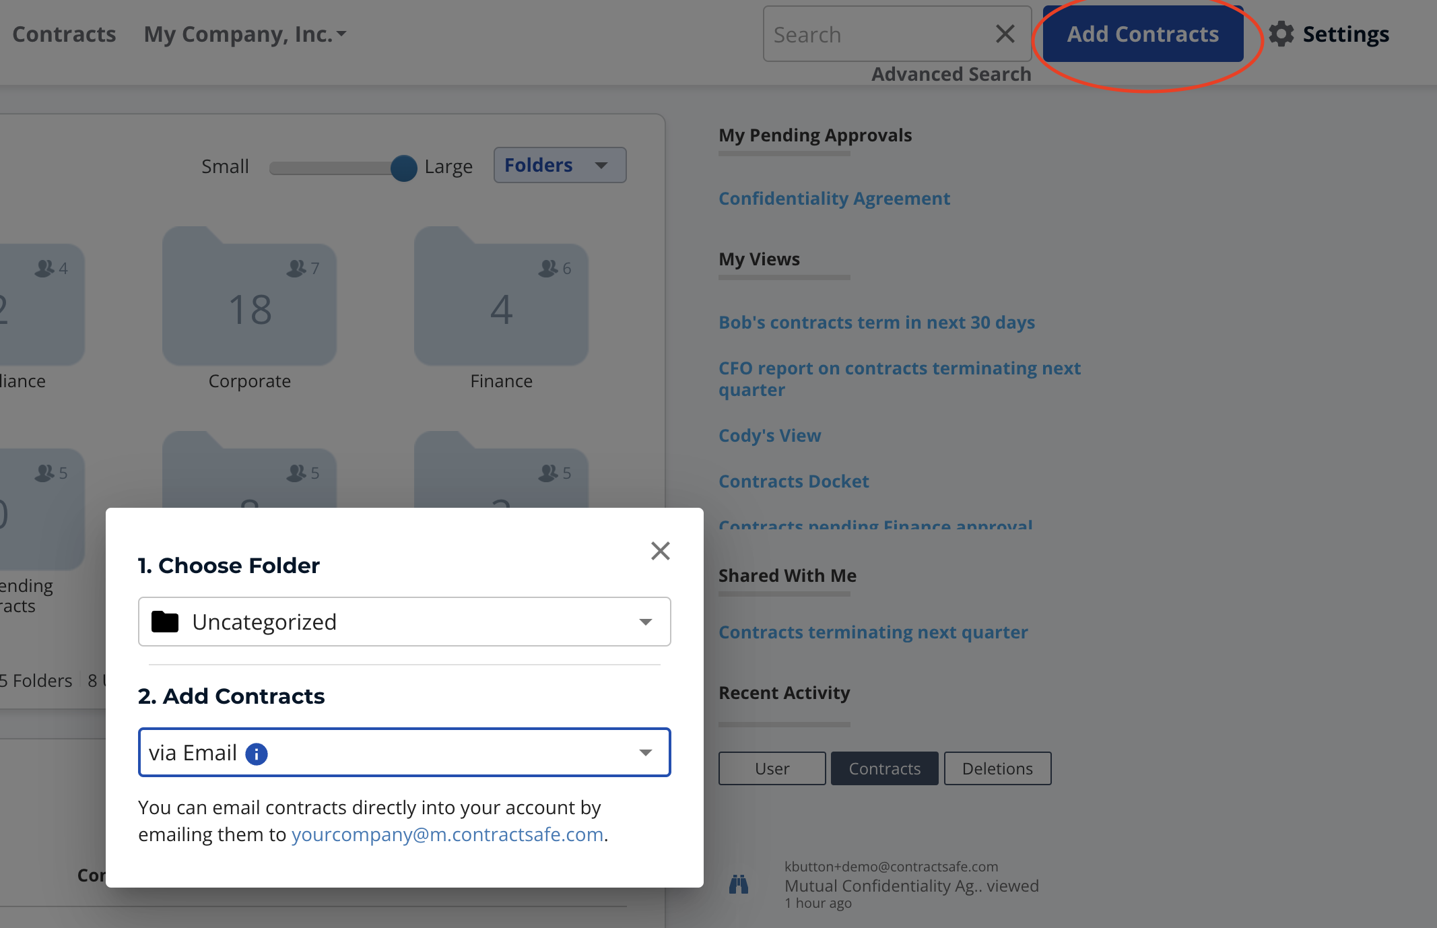Screen dimensions: 1437x928
Task: Click the binoculars viewed activity icon
Action: point(739,884)
